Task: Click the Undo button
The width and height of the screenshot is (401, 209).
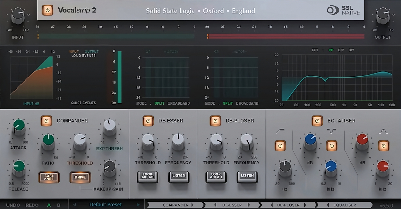Action: (13, 205)
